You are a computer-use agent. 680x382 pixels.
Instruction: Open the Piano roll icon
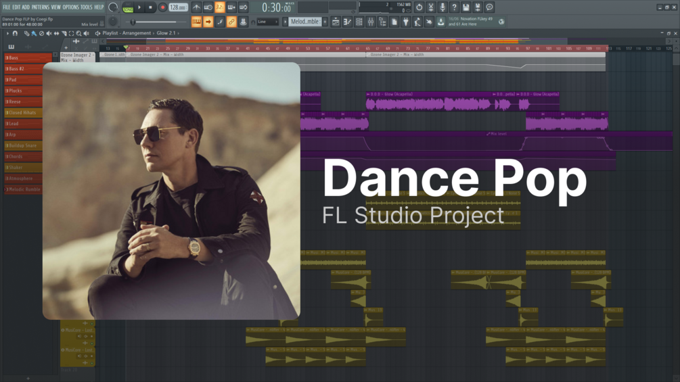click(x=347, y=22)
